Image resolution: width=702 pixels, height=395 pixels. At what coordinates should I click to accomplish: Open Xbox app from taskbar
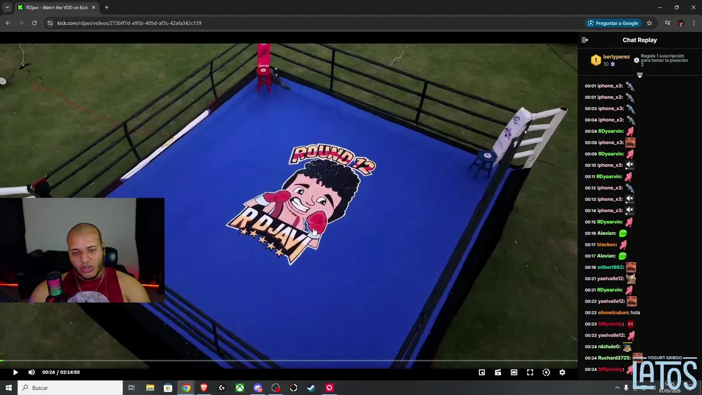pos(240,388)
